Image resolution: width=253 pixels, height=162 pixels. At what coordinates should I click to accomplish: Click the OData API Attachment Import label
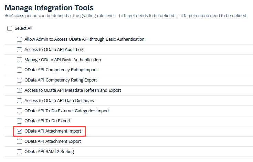pyautogui.click(x=53, y=131)
